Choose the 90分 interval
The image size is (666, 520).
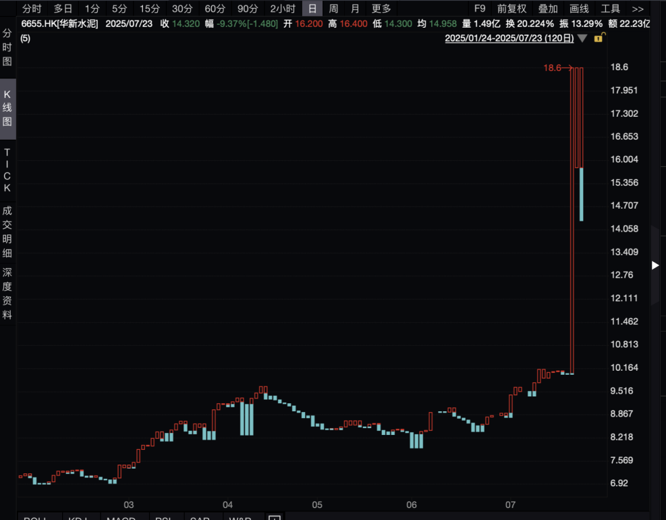(248, 9)
